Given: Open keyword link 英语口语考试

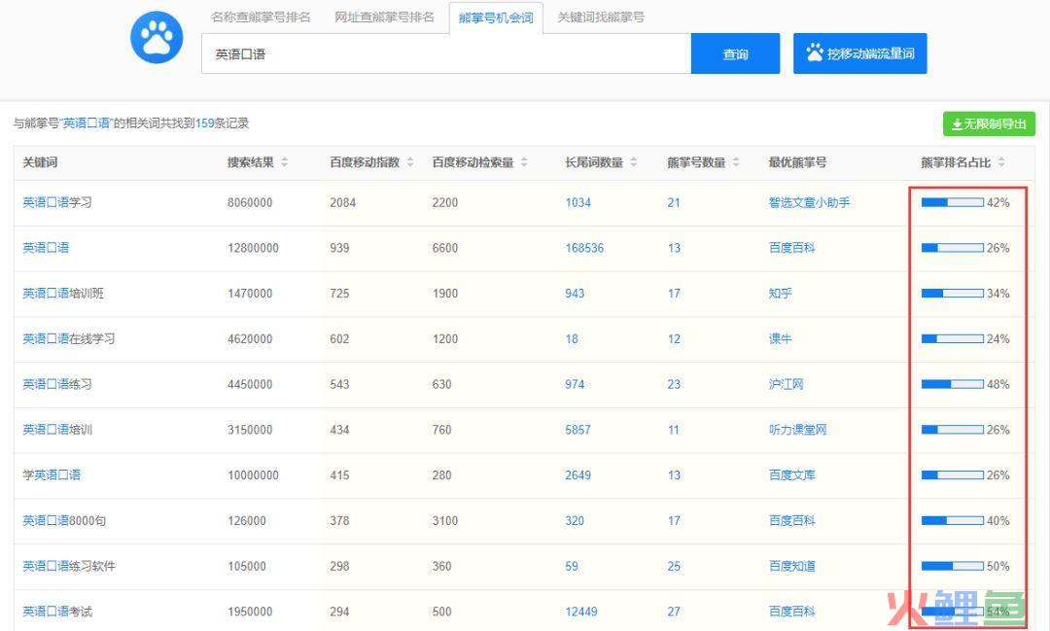Looking at the screenshot, I should pos(57,612).
